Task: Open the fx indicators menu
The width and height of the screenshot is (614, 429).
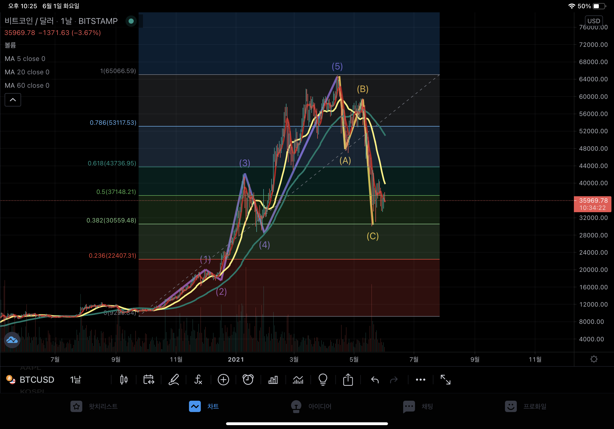Action: pos(198,380)
